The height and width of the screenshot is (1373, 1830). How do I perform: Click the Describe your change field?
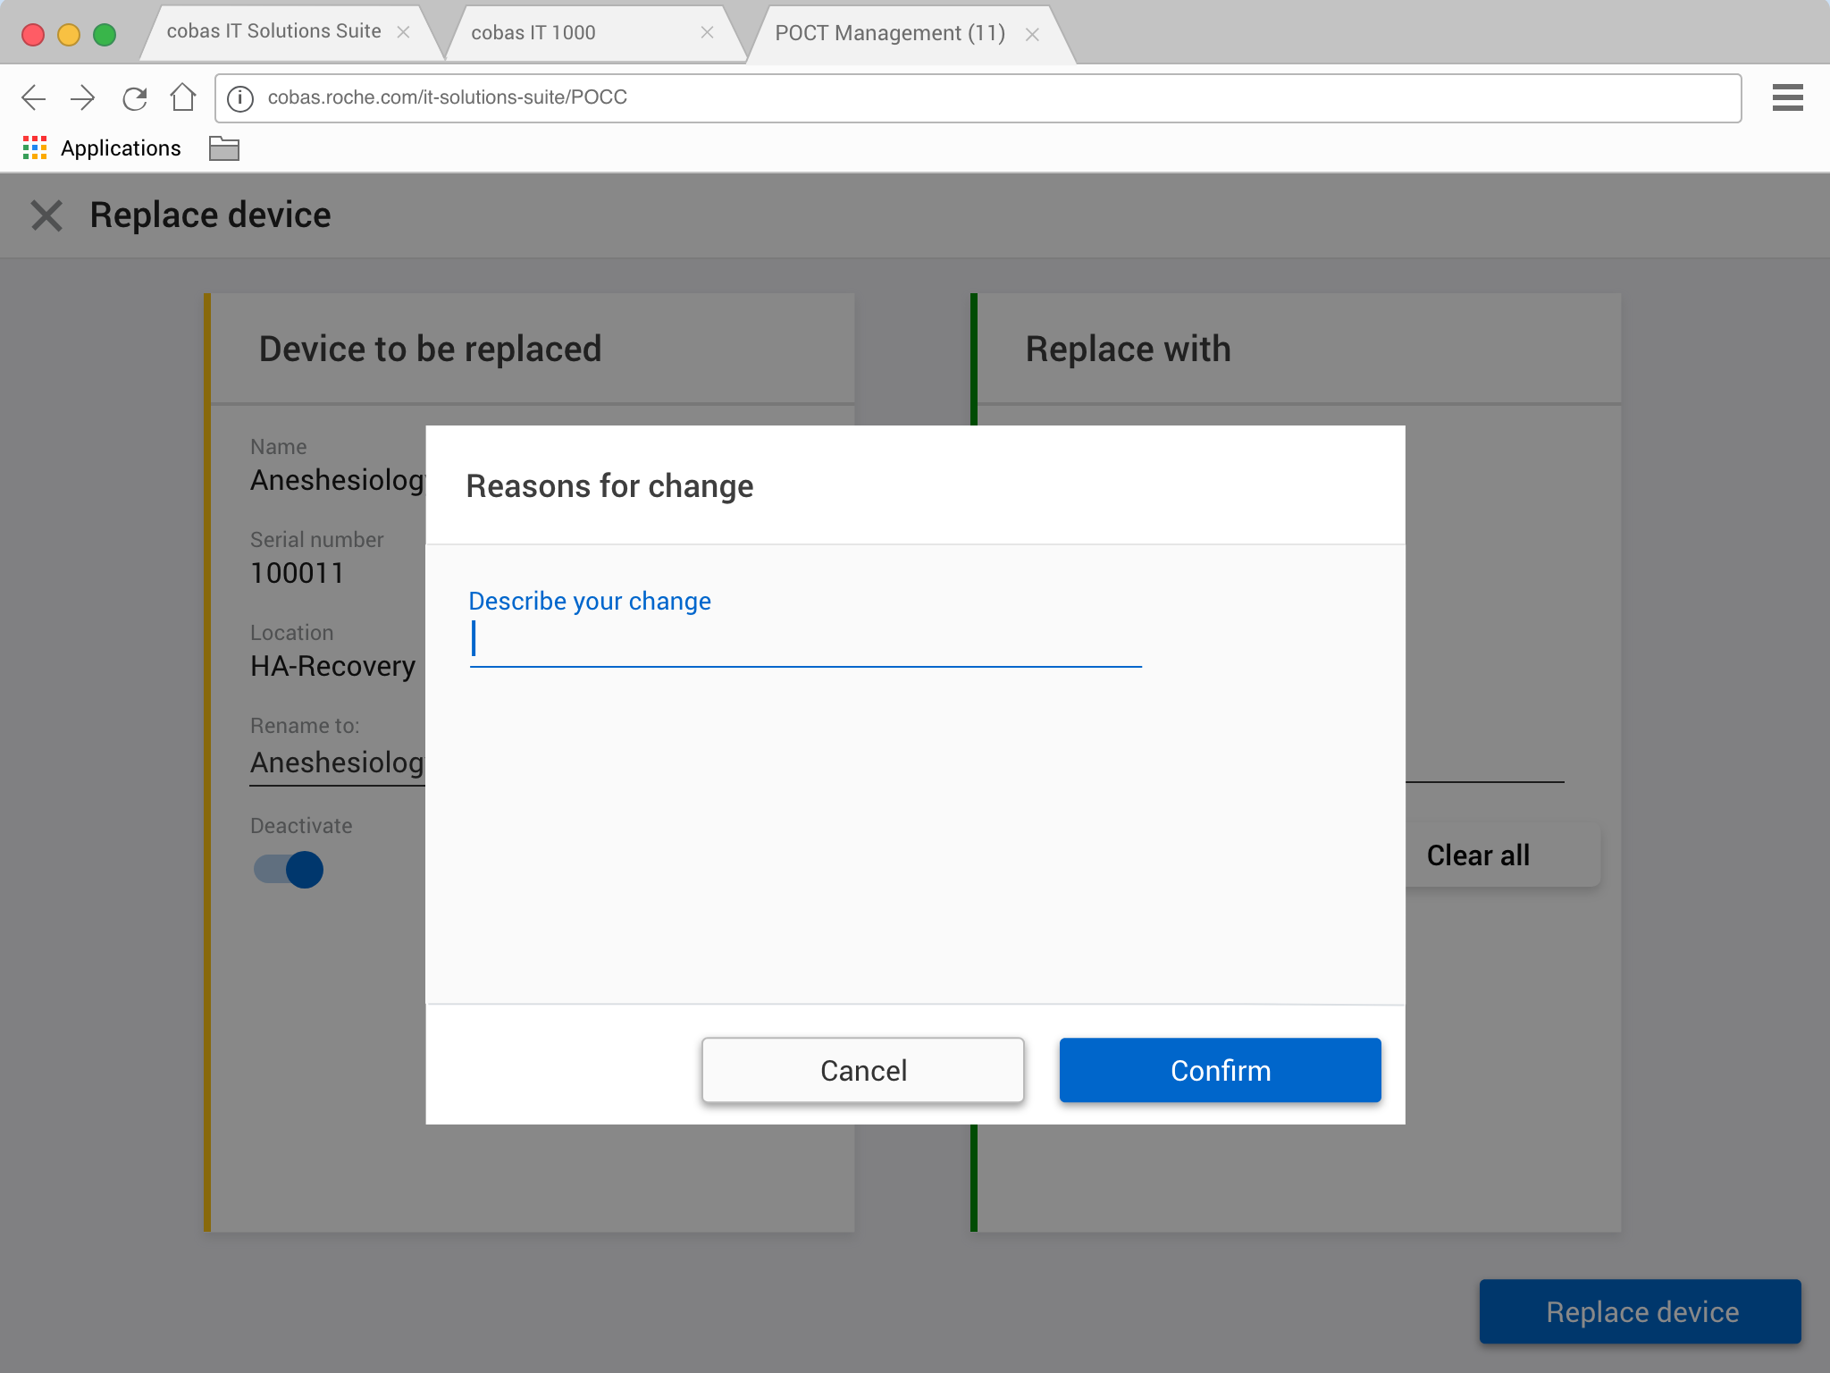(804, 641)
